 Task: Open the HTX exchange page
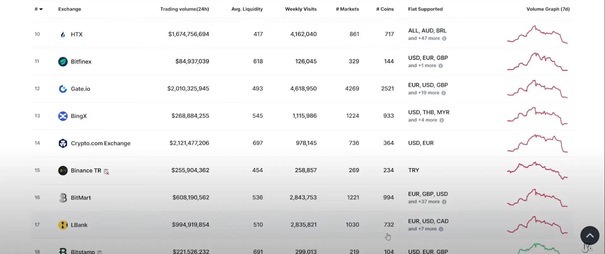pos(77,34)
